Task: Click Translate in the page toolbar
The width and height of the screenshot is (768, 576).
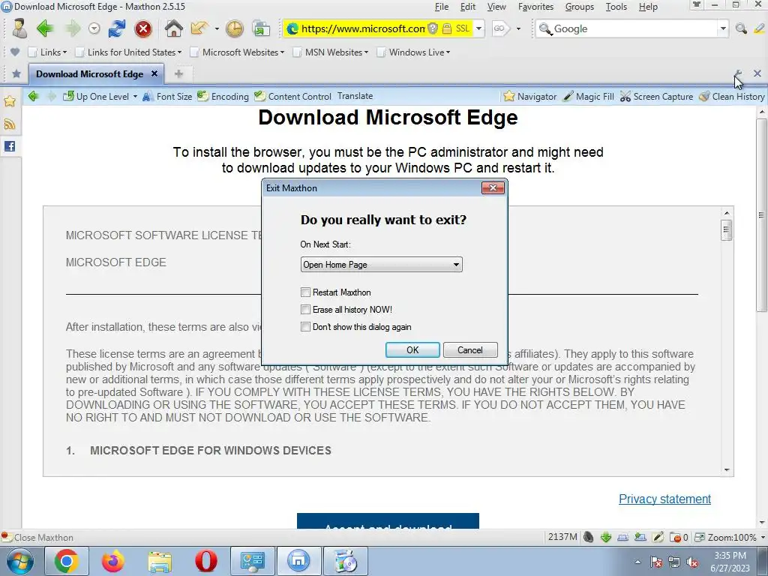Action: click(x=355, y=96)
